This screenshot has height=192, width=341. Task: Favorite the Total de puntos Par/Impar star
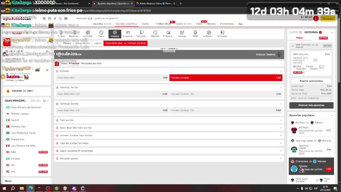tap(57, 143)
